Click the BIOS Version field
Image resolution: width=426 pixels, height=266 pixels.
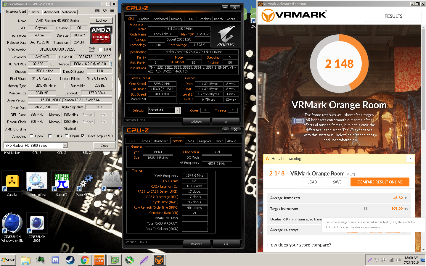(x=57, y=49)
